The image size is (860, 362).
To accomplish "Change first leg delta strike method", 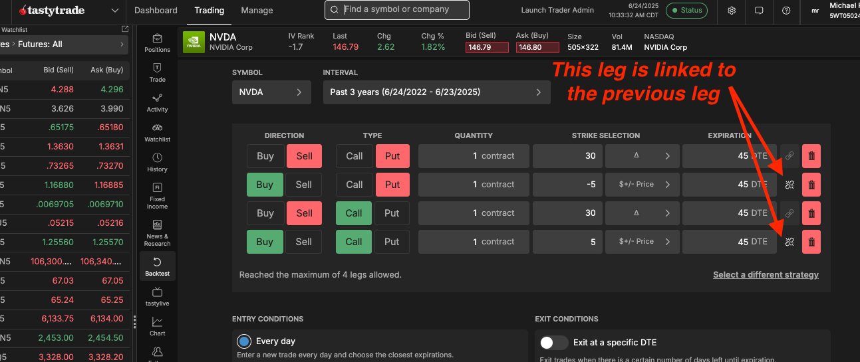I will coord(642,156).
